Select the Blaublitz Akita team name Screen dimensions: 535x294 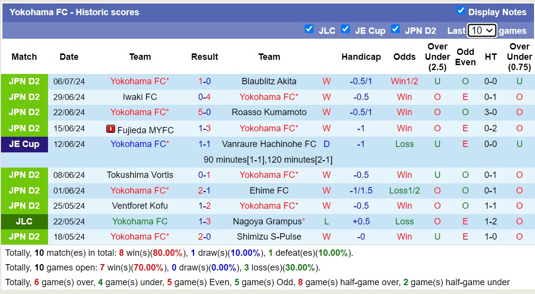click(269, 81)
